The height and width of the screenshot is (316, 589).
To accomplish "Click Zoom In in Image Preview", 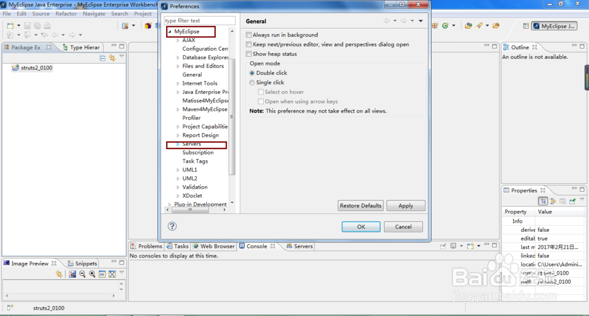I will 92,274.
